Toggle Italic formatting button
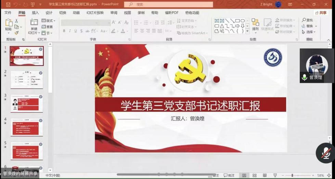 click(70, 31)
